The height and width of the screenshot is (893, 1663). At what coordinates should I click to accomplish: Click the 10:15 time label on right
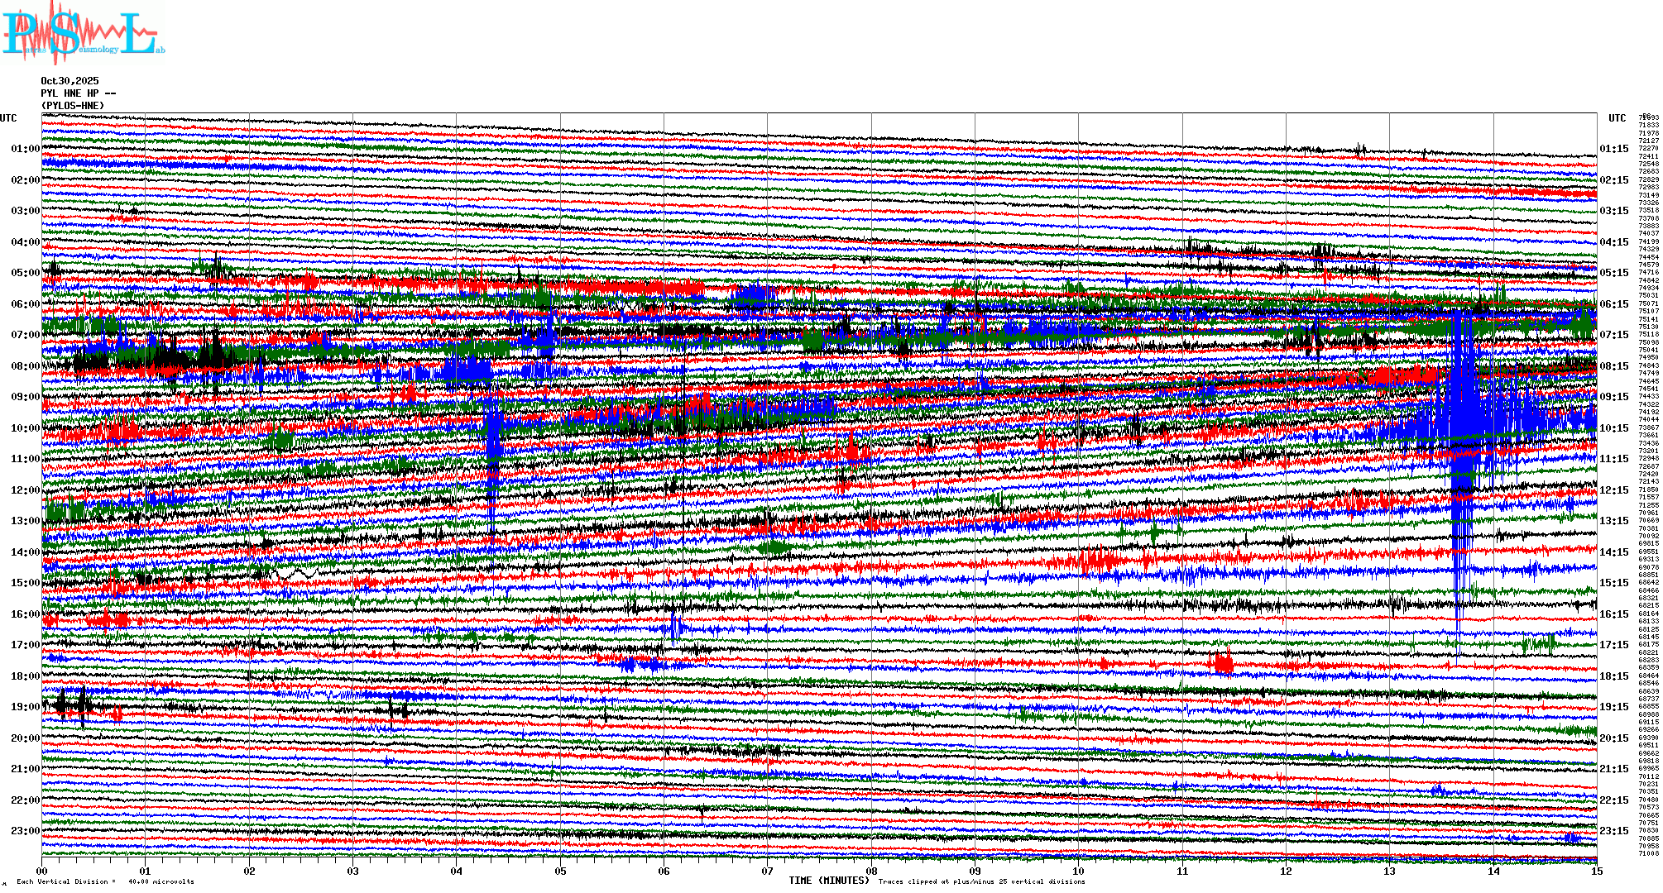(1613, 428)
